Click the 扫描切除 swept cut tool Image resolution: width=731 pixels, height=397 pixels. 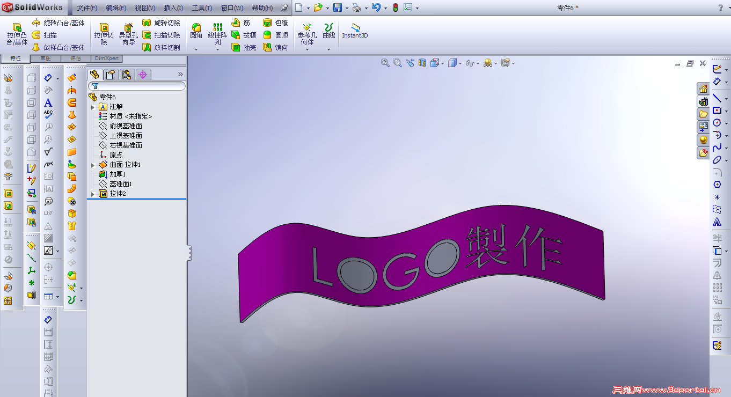pos(161,35)
